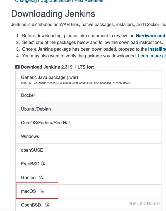Open the Changelog link
Viewport: 166px width, 211px height.
click(x=26, y=1)
